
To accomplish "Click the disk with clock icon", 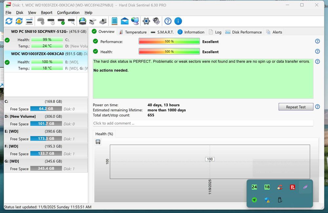I will (51, 21).
